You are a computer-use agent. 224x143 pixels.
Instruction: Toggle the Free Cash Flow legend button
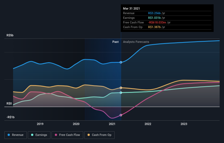point(67,135)
